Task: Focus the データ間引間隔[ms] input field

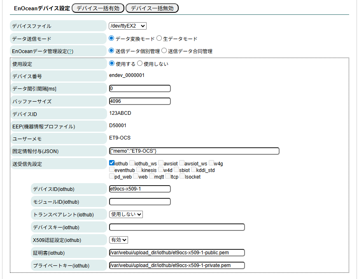Action: coord(140,88)
